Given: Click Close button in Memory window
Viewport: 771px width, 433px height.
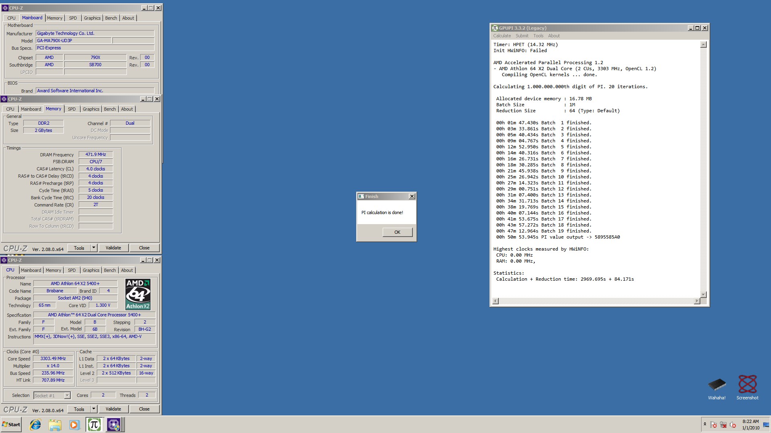Looking at the screenshot, I should tap(144, 248).
